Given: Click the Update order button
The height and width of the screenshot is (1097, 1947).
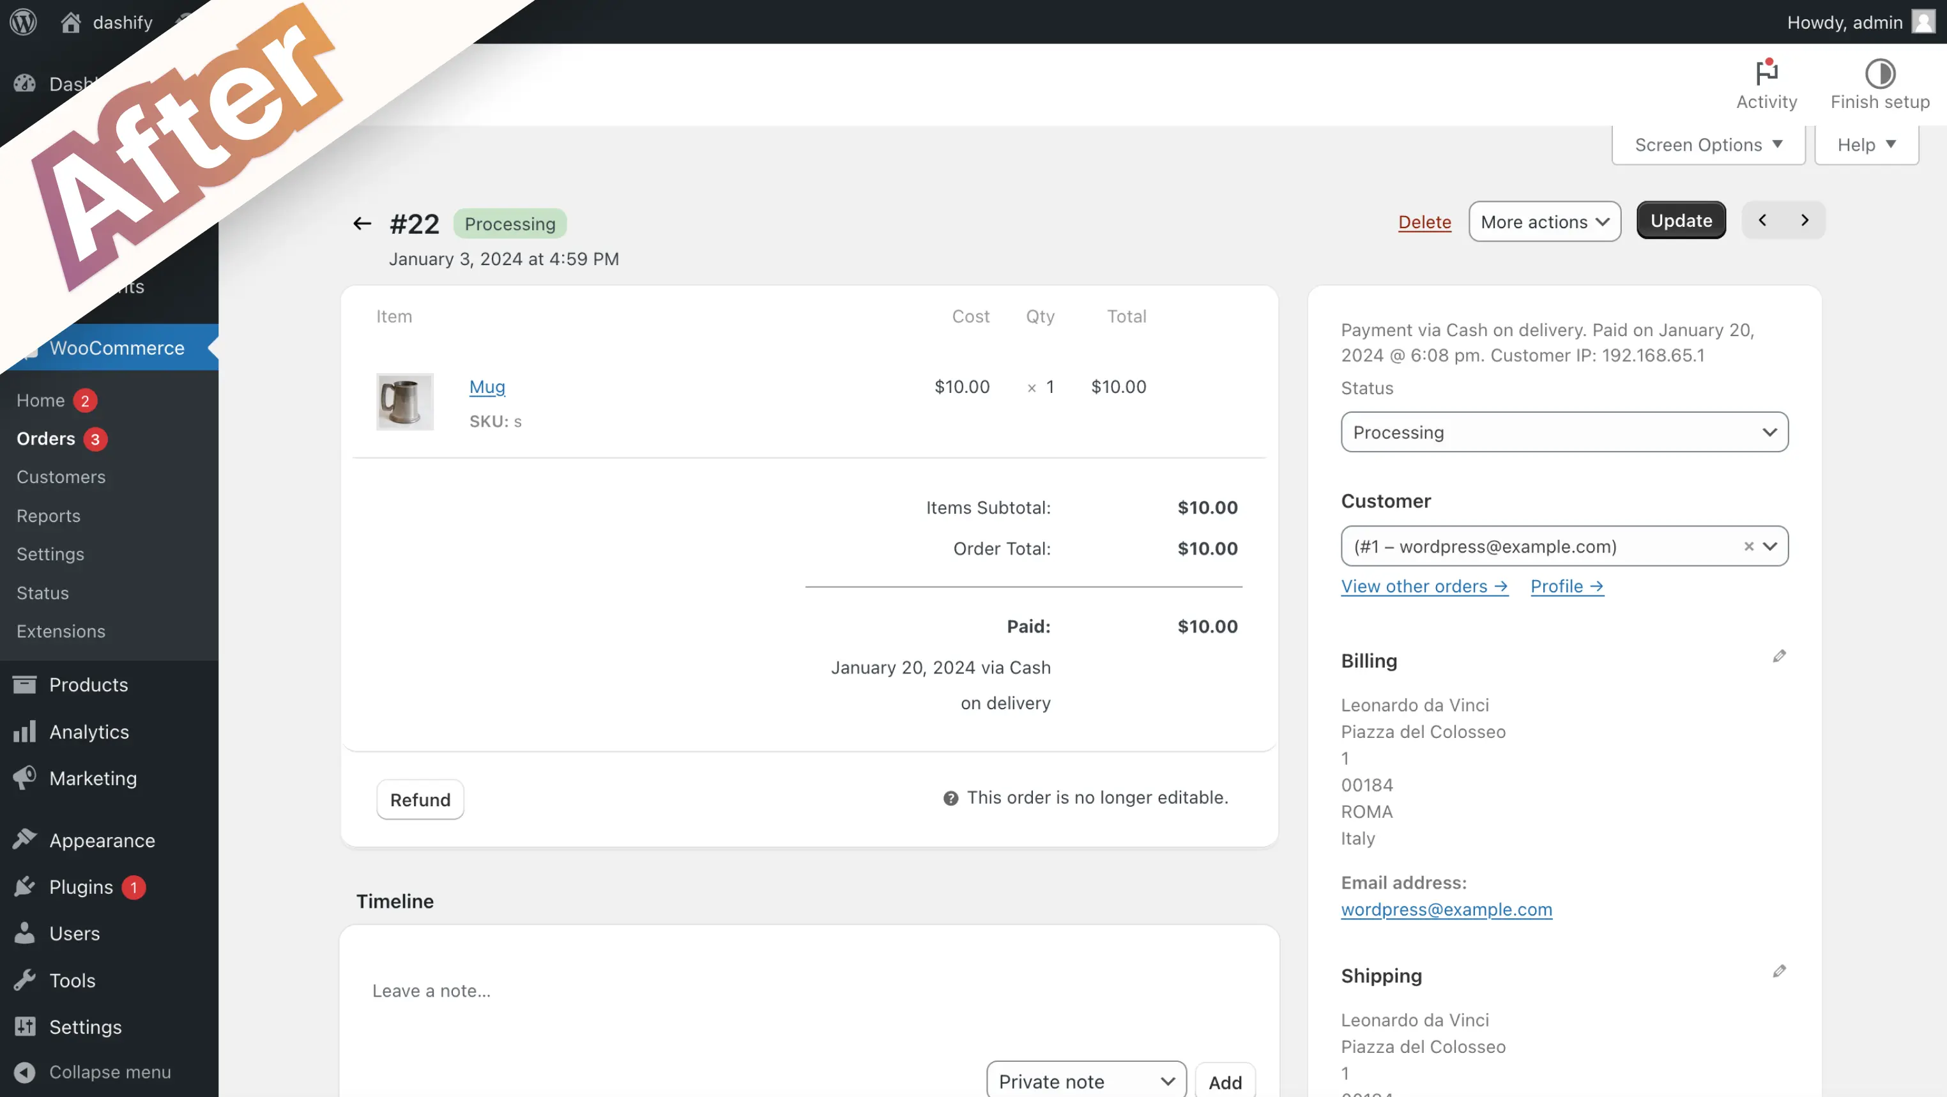Looking at the screenshot, I should (x=1679, y=219).
